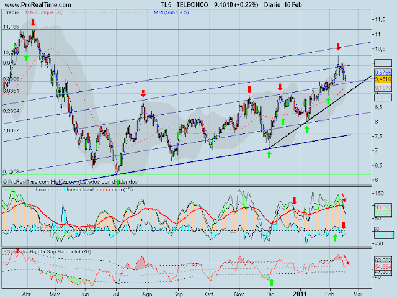
Task: Select the media label in oscillator legend
Action: [103, 189]
